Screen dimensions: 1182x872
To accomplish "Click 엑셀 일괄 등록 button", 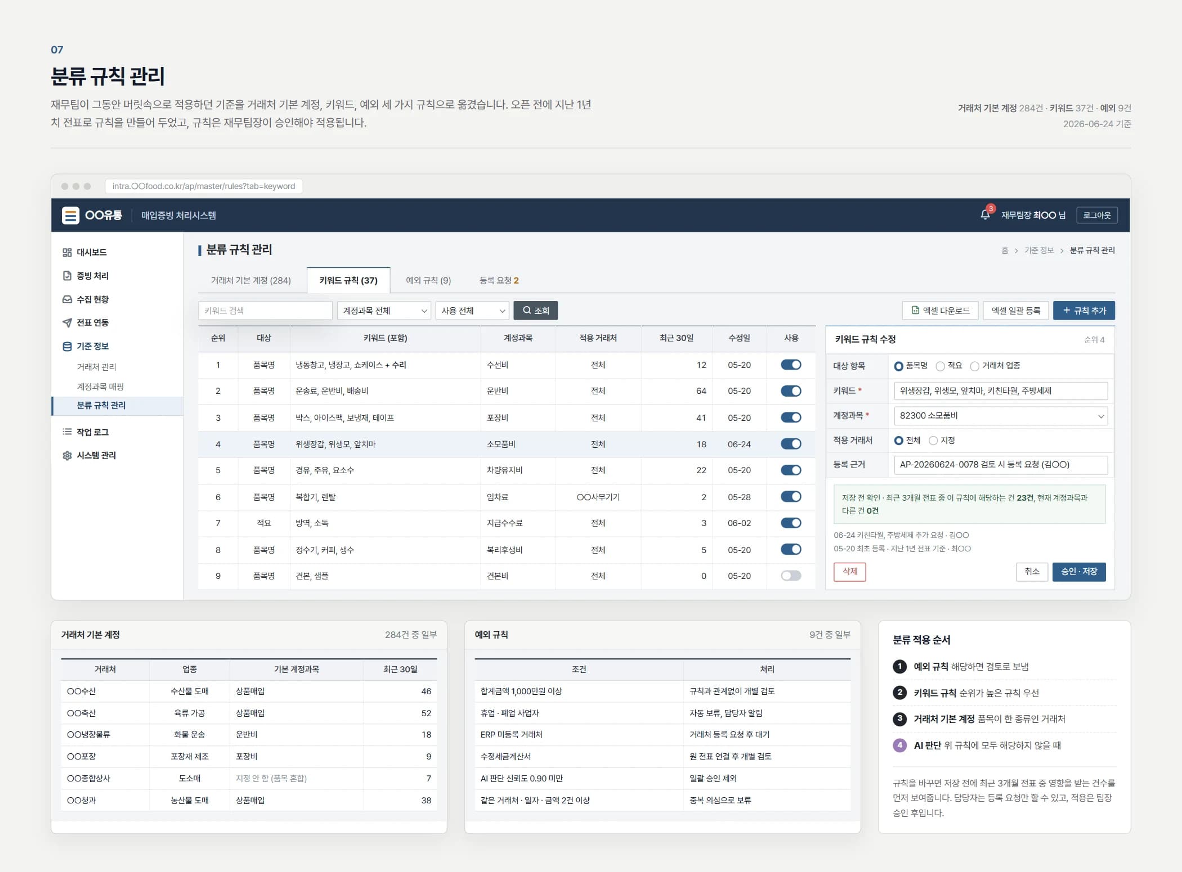I will tap(1015, 311).
